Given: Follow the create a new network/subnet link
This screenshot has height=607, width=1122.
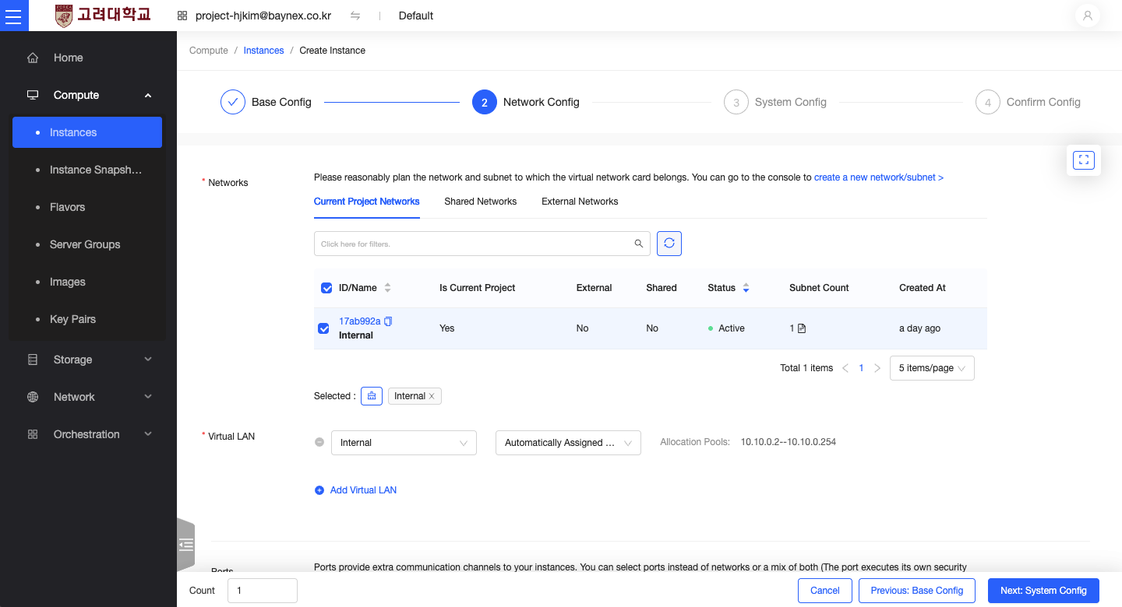Looking at the screenshot, I should tap(879, 177).
